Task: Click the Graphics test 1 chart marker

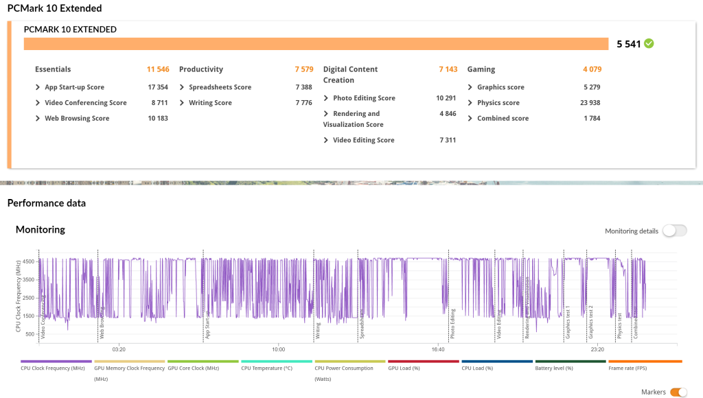Action: click(568, 323)
